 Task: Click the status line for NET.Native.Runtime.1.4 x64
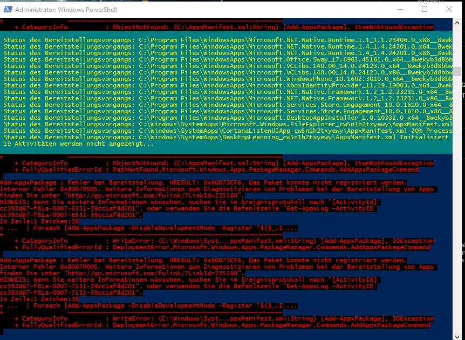click(x=228, y=46)
